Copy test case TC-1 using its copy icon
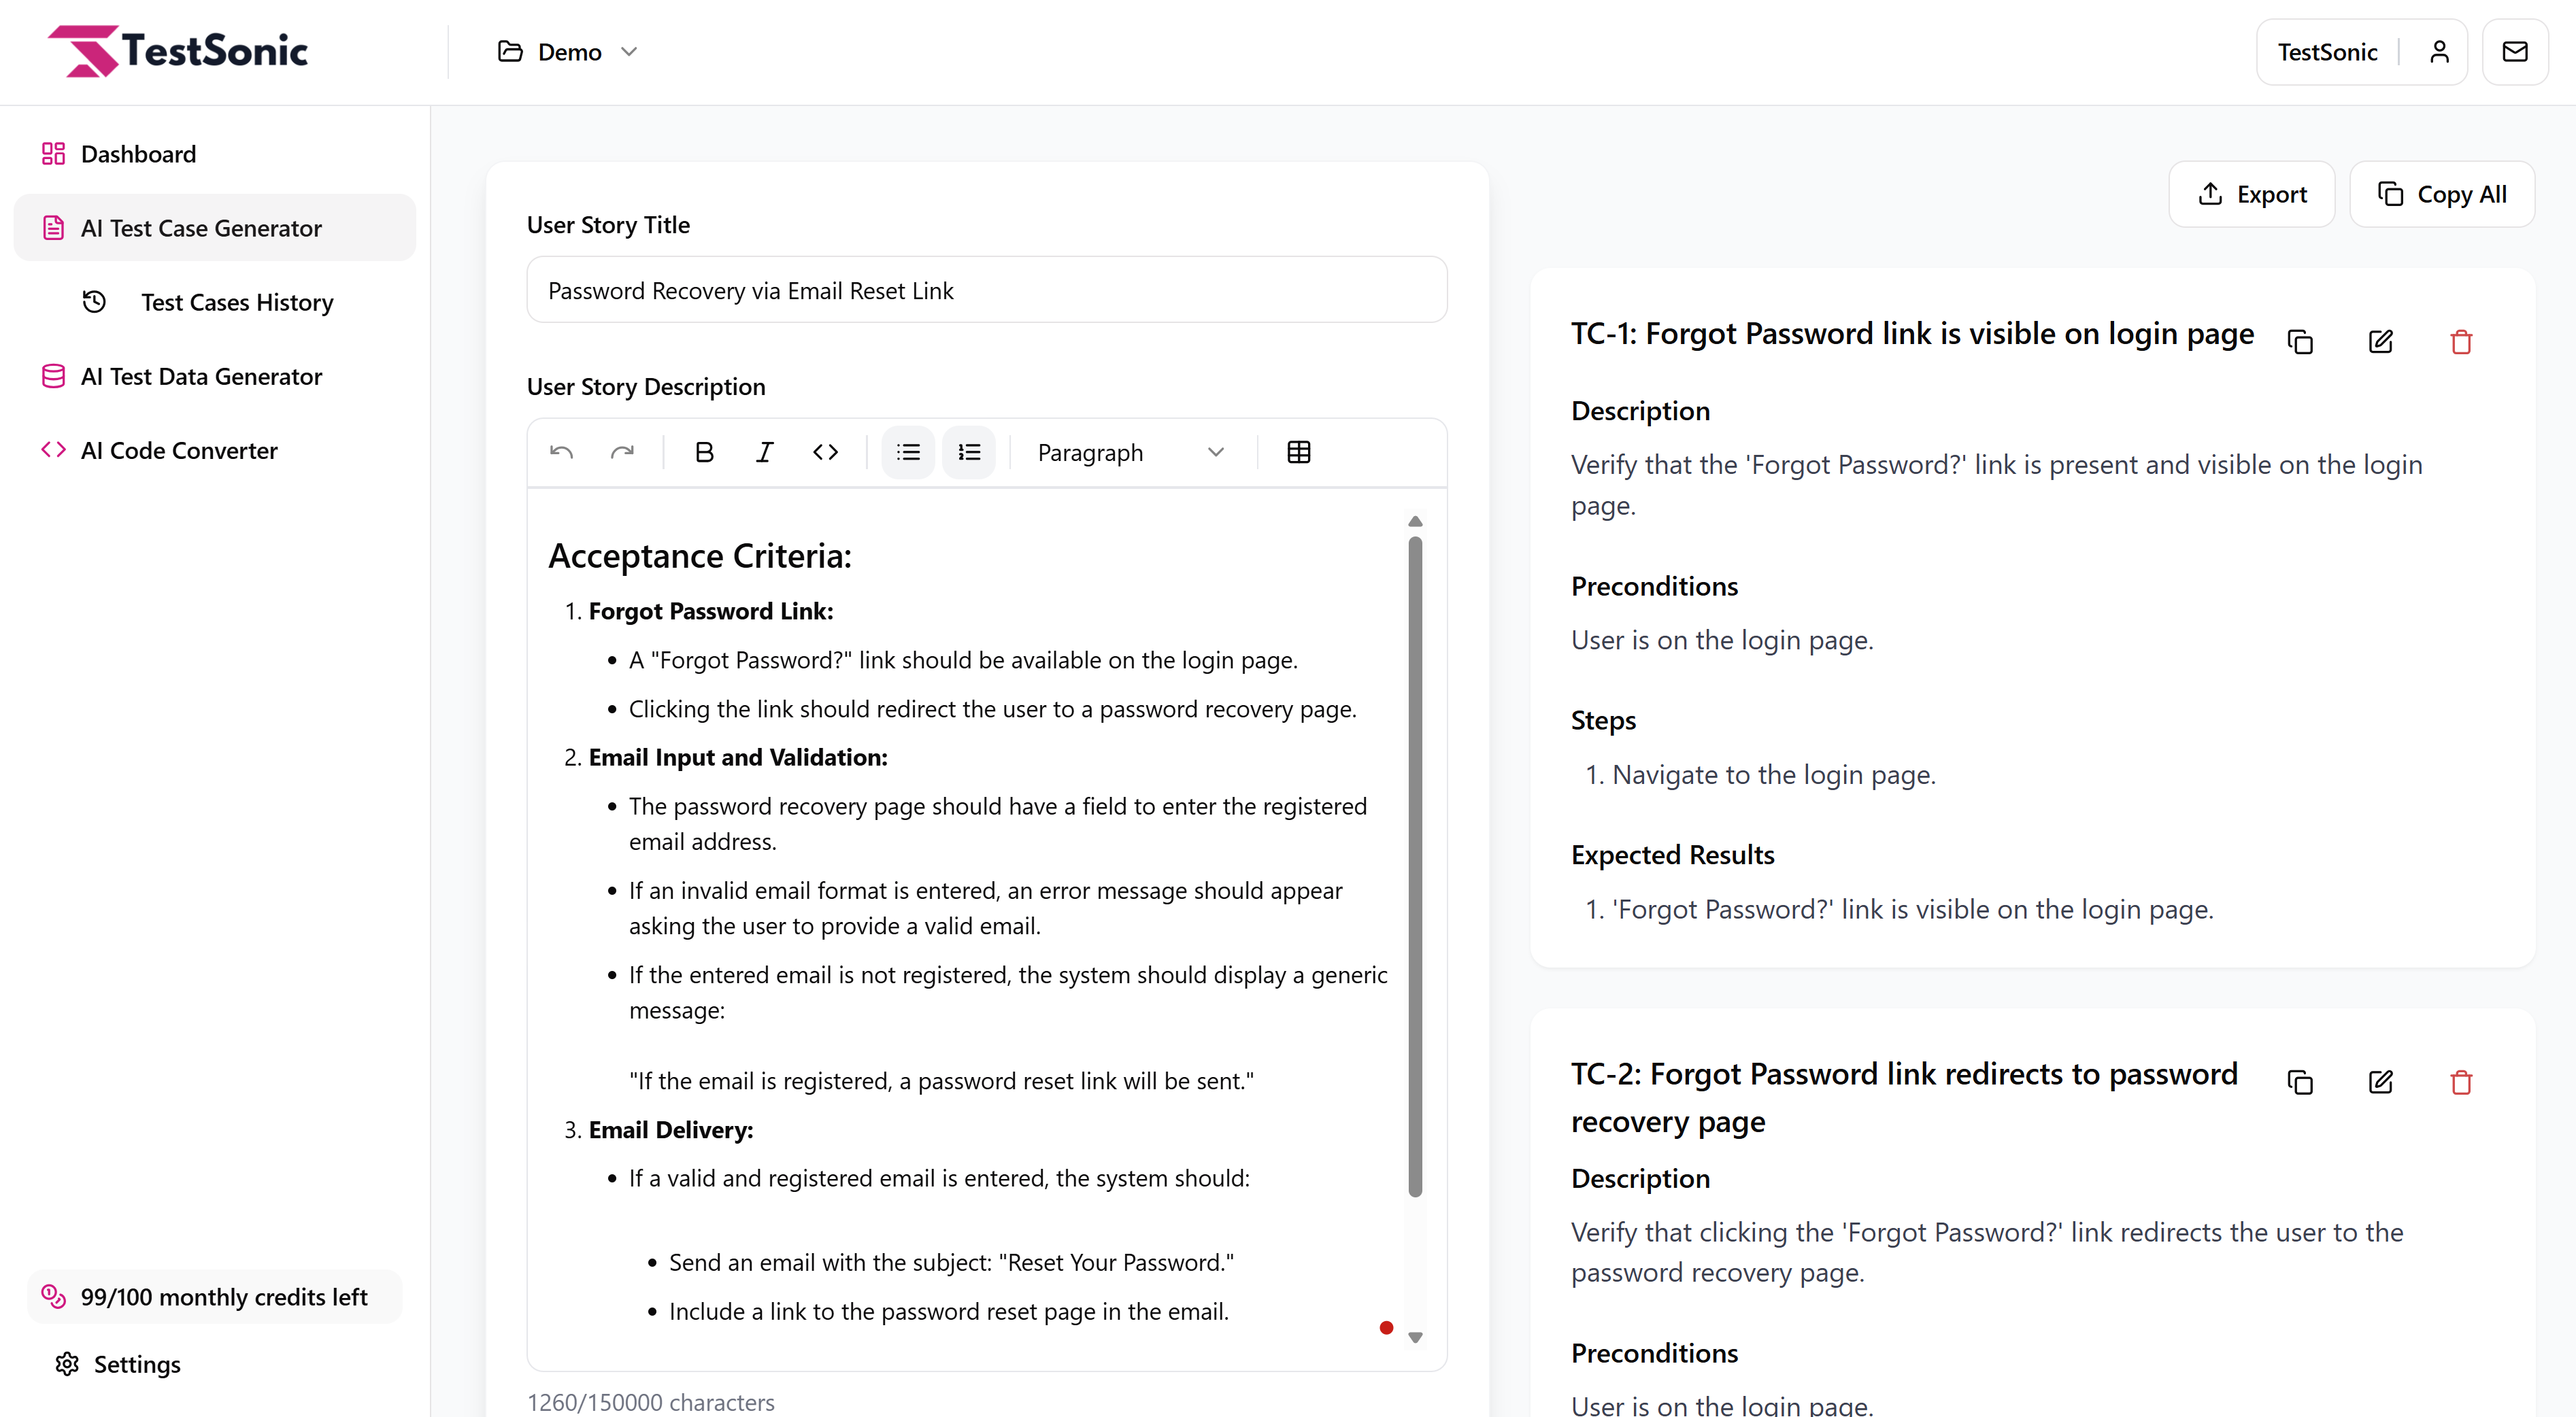The height and width of the screenshot is (1417, 2576). click(2300, 341)
